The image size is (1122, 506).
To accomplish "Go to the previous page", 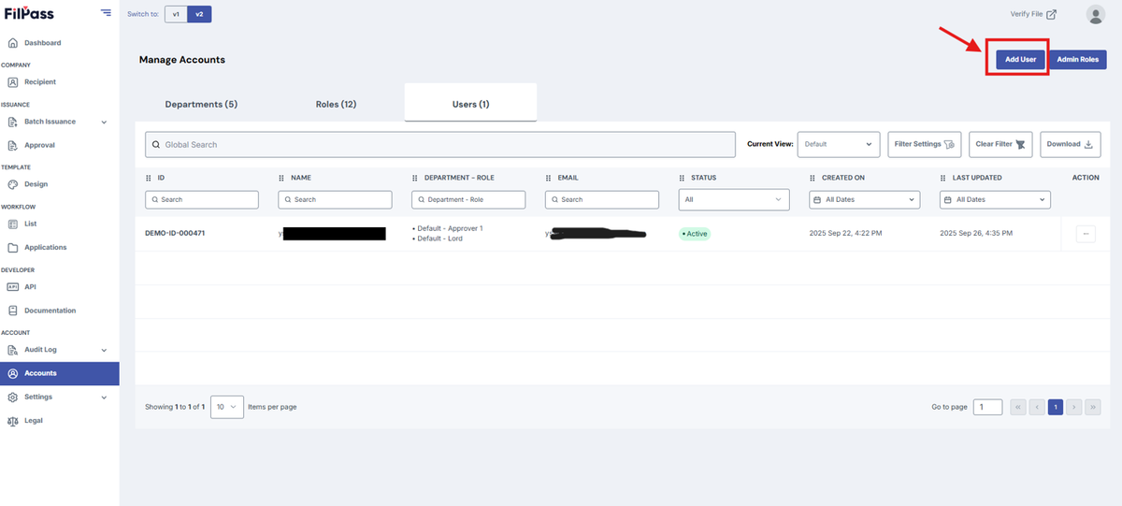I will coord(1037,407).
